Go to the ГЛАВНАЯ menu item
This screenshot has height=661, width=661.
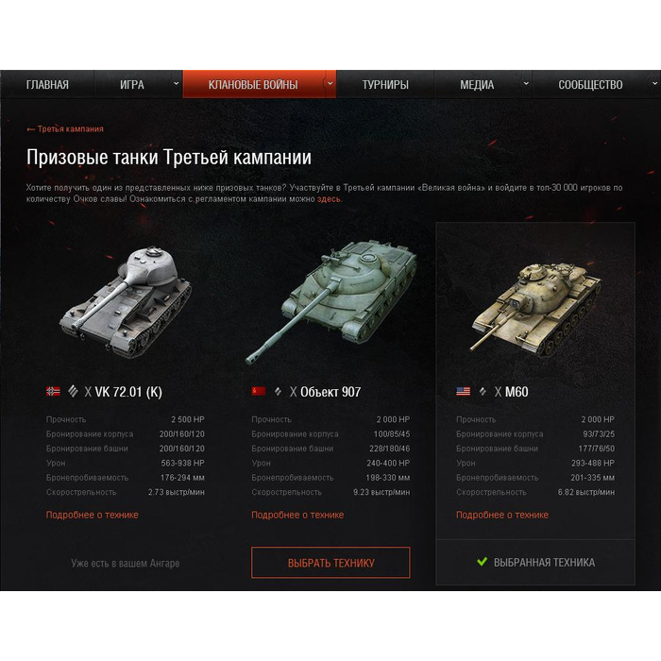(47, 85)
